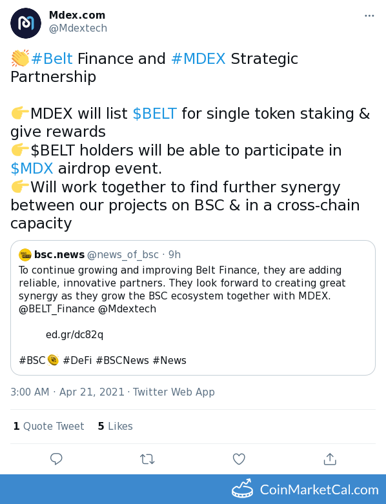View the 5 Likes list
The width and height of the screenshot is (386, 504).
[116, 426]
